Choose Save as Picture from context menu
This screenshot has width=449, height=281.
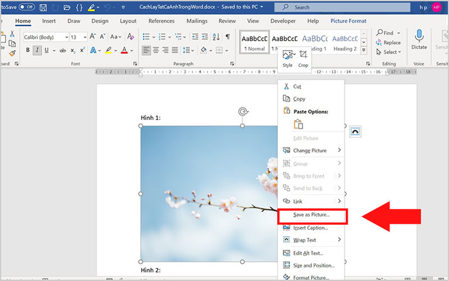coord(311,215)
